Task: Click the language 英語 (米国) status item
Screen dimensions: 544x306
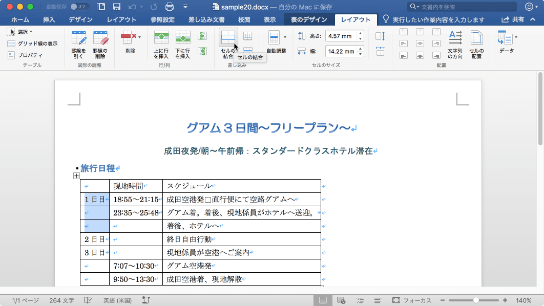Action: pos(117,300)
